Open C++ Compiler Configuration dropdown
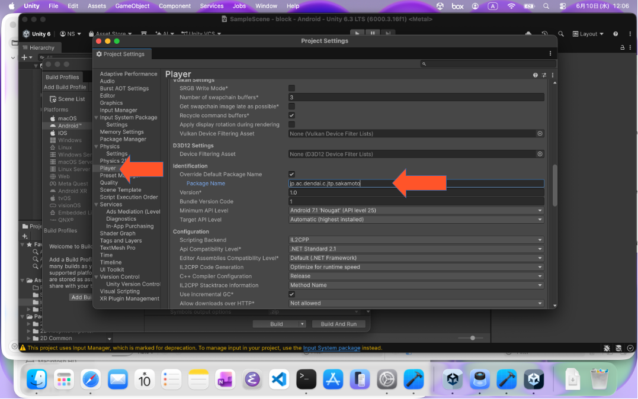This screenshot has height=399, width=638. 416,276
